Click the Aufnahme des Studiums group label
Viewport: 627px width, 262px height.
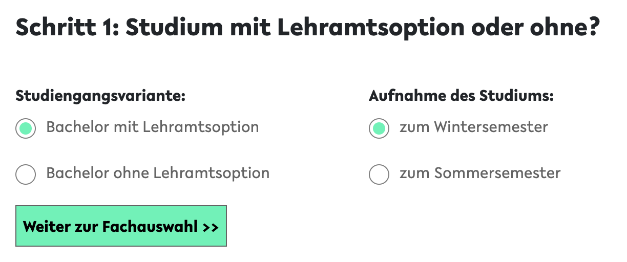(461, 96)
